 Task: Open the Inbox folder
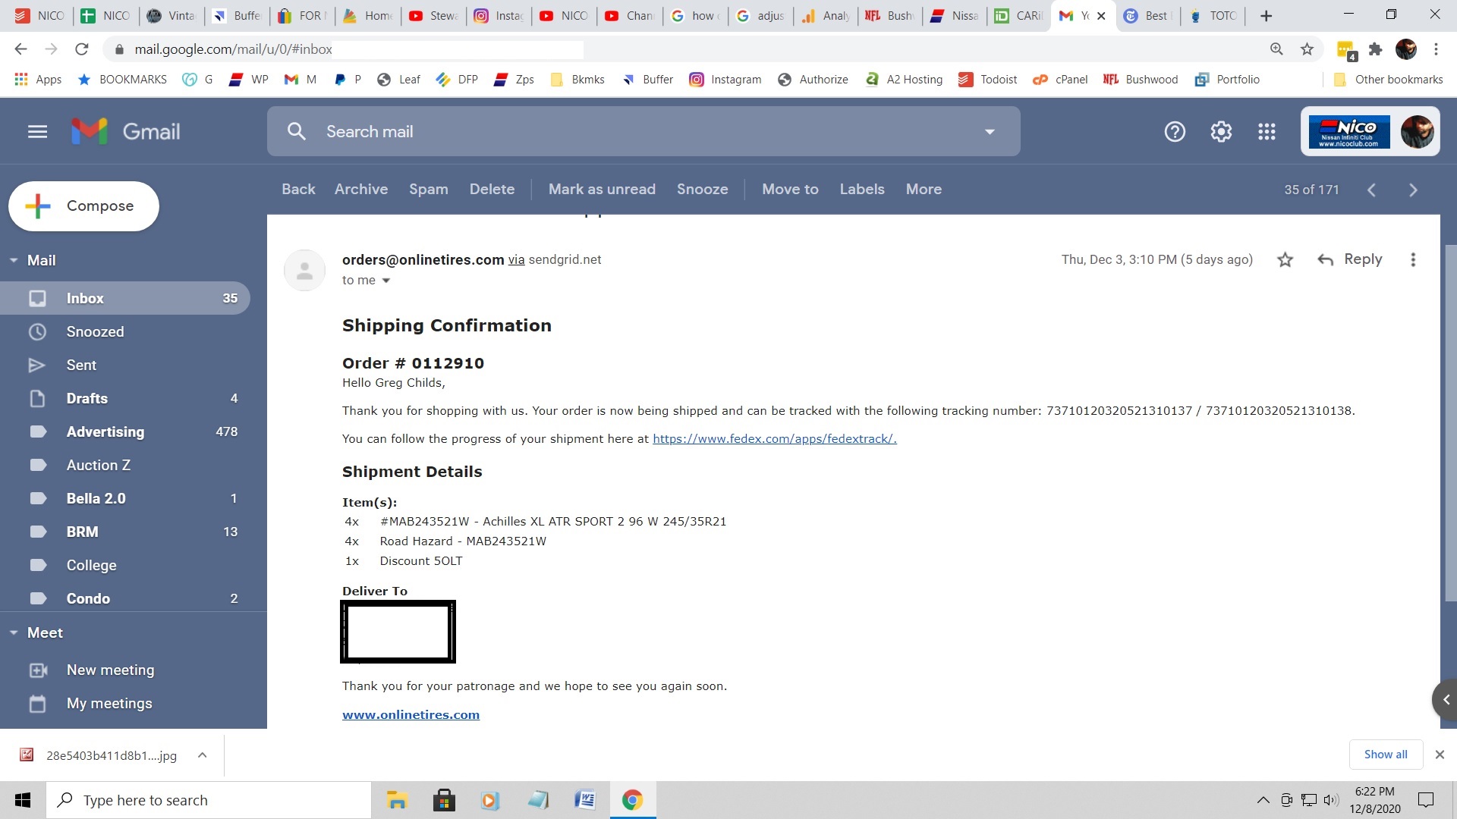(125, 298)
